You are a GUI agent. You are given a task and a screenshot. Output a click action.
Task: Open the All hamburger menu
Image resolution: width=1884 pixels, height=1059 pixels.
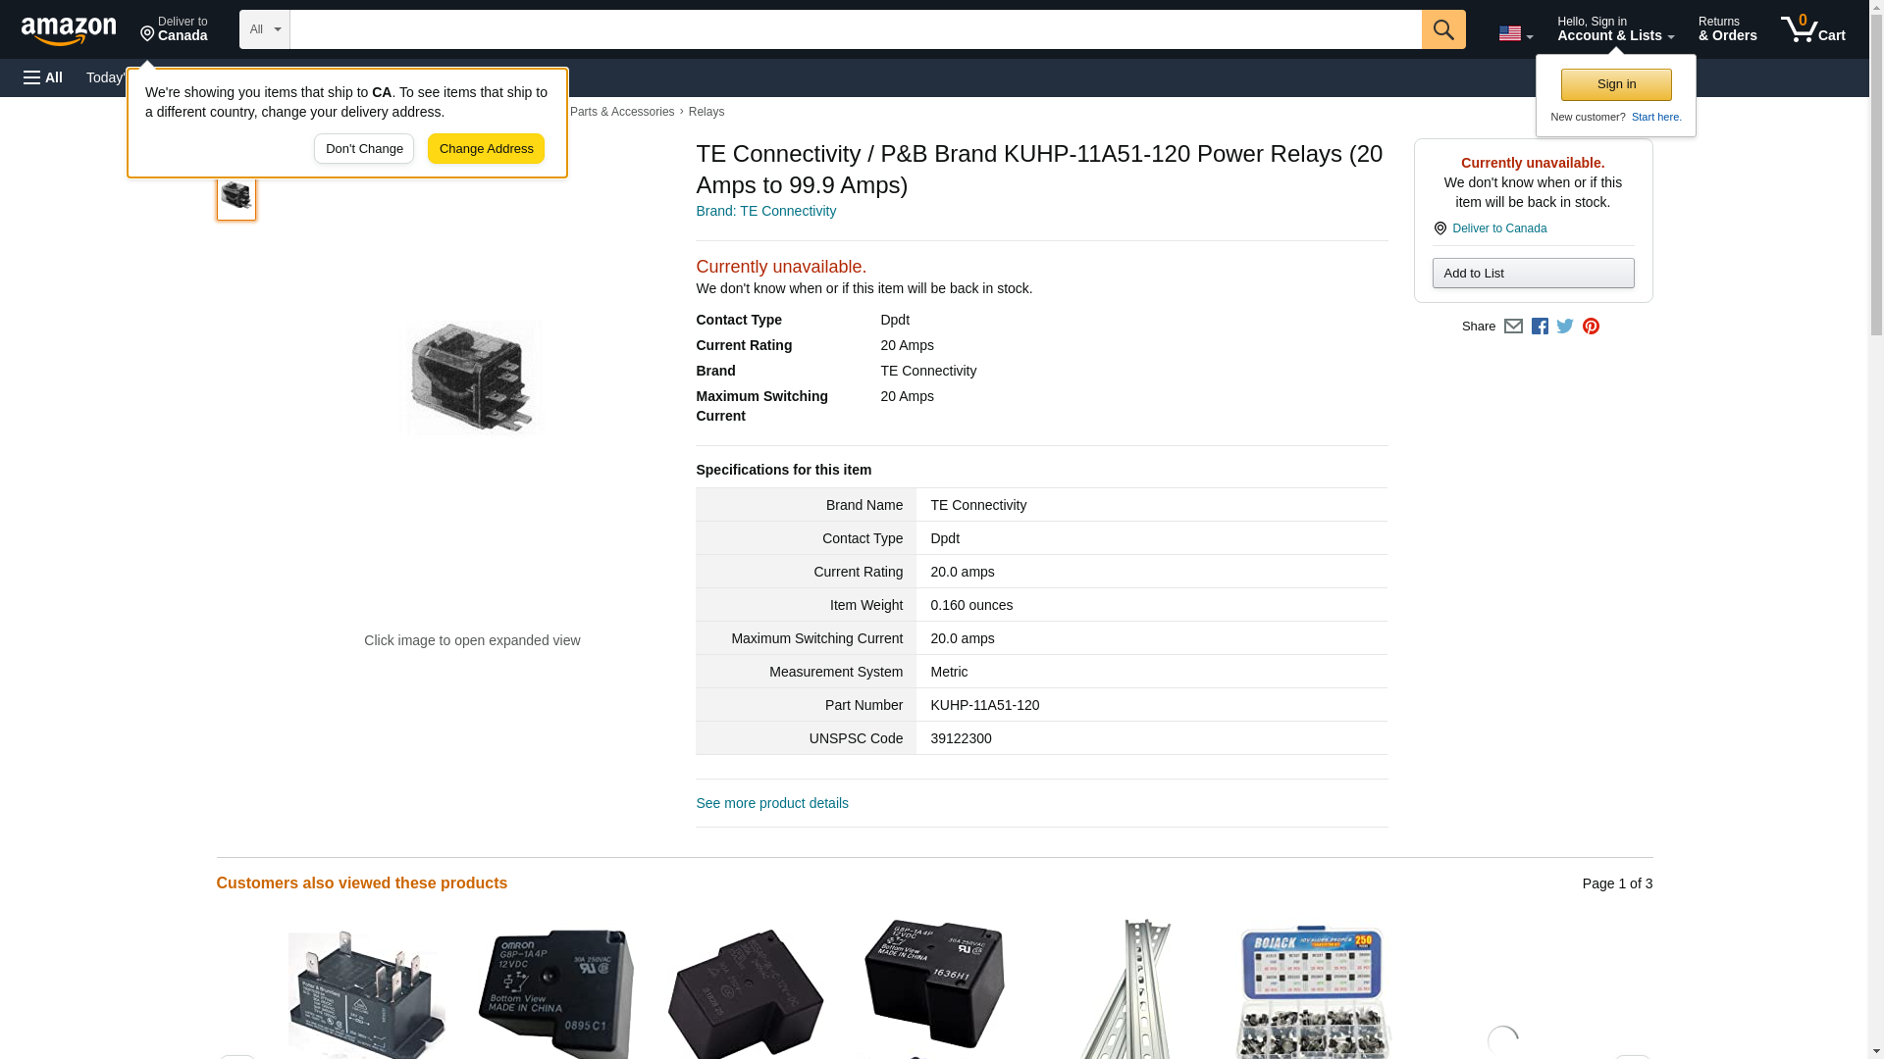pyautogui.click(x=43, y=77)
